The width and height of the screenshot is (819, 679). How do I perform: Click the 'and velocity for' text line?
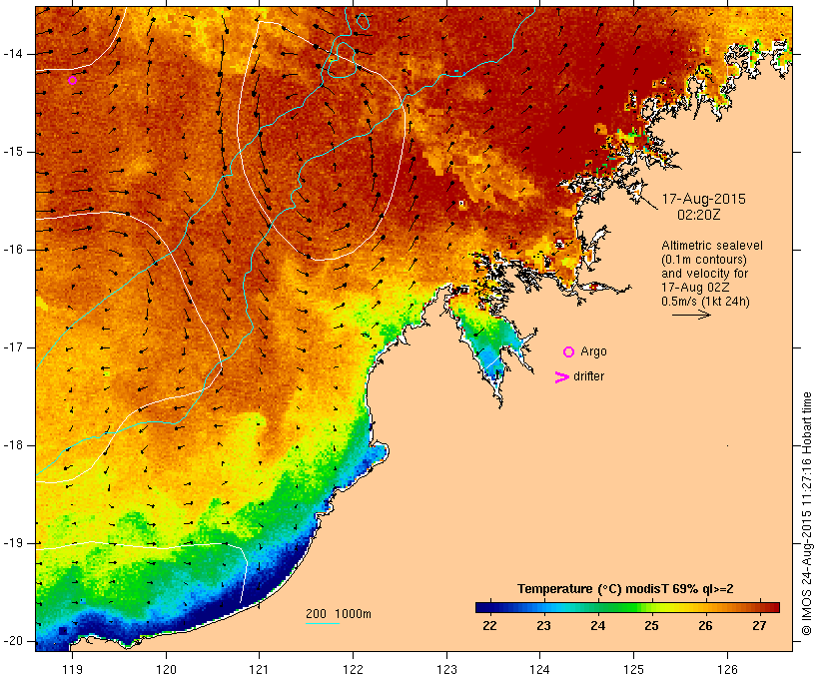(704, 274)
